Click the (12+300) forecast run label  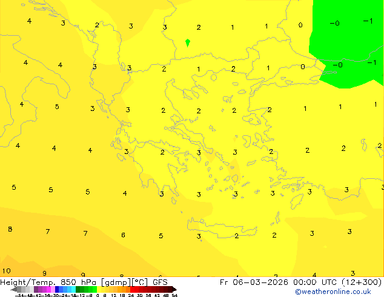click(x=362, y=282)
